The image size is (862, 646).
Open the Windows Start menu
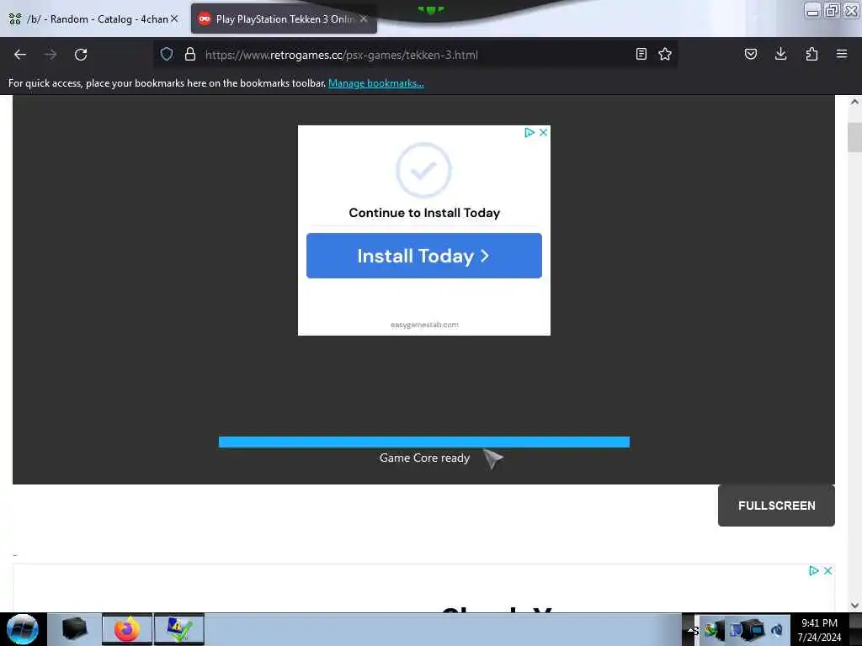coord(23,629)
